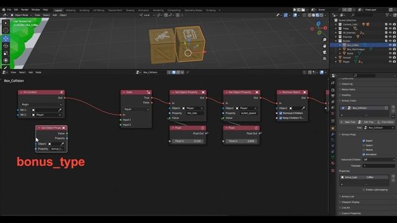Open the Modifiers wrench tab in Properties

[x=332, y=134]
